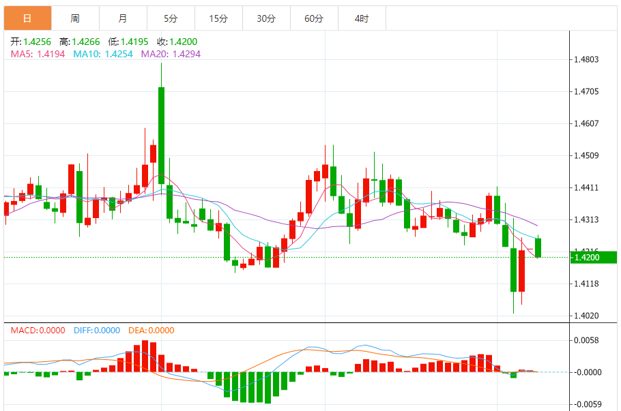Click the current price tag 1.4200
The image size is (621, 411).
point(594,258)
